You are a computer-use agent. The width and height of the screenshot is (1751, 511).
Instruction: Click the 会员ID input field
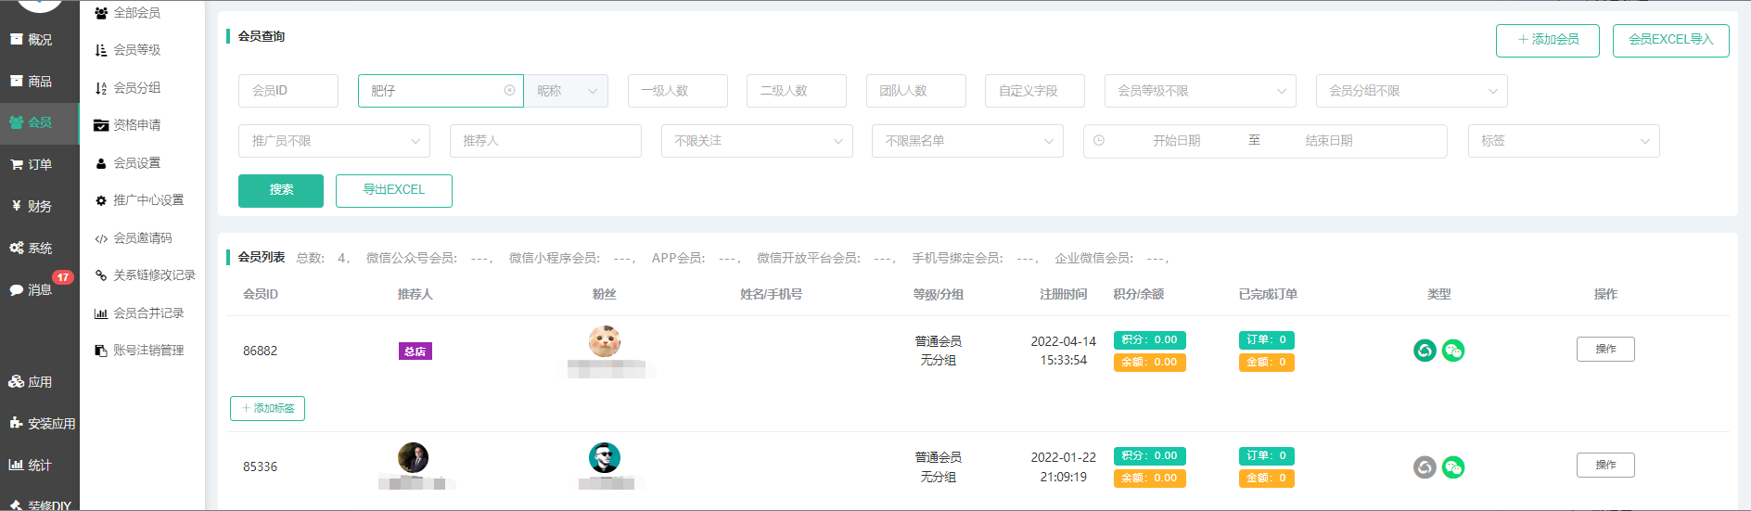click(288, 91)
